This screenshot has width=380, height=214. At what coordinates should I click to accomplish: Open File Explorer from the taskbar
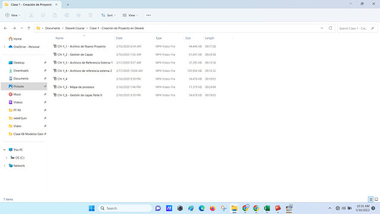[x=235, y=208]
